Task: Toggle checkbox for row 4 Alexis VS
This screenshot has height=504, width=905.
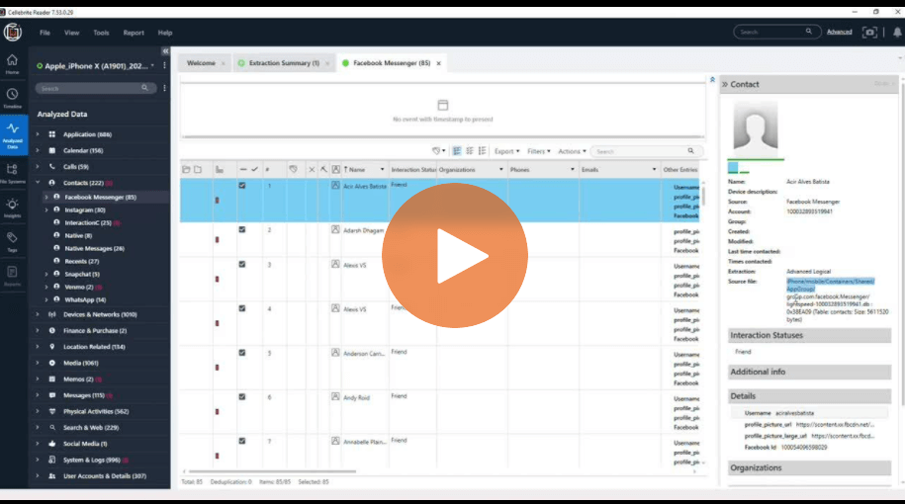Action: click(242, 308)
